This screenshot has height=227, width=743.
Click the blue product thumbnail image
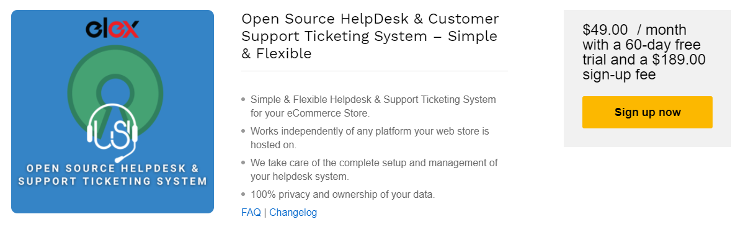112,112
